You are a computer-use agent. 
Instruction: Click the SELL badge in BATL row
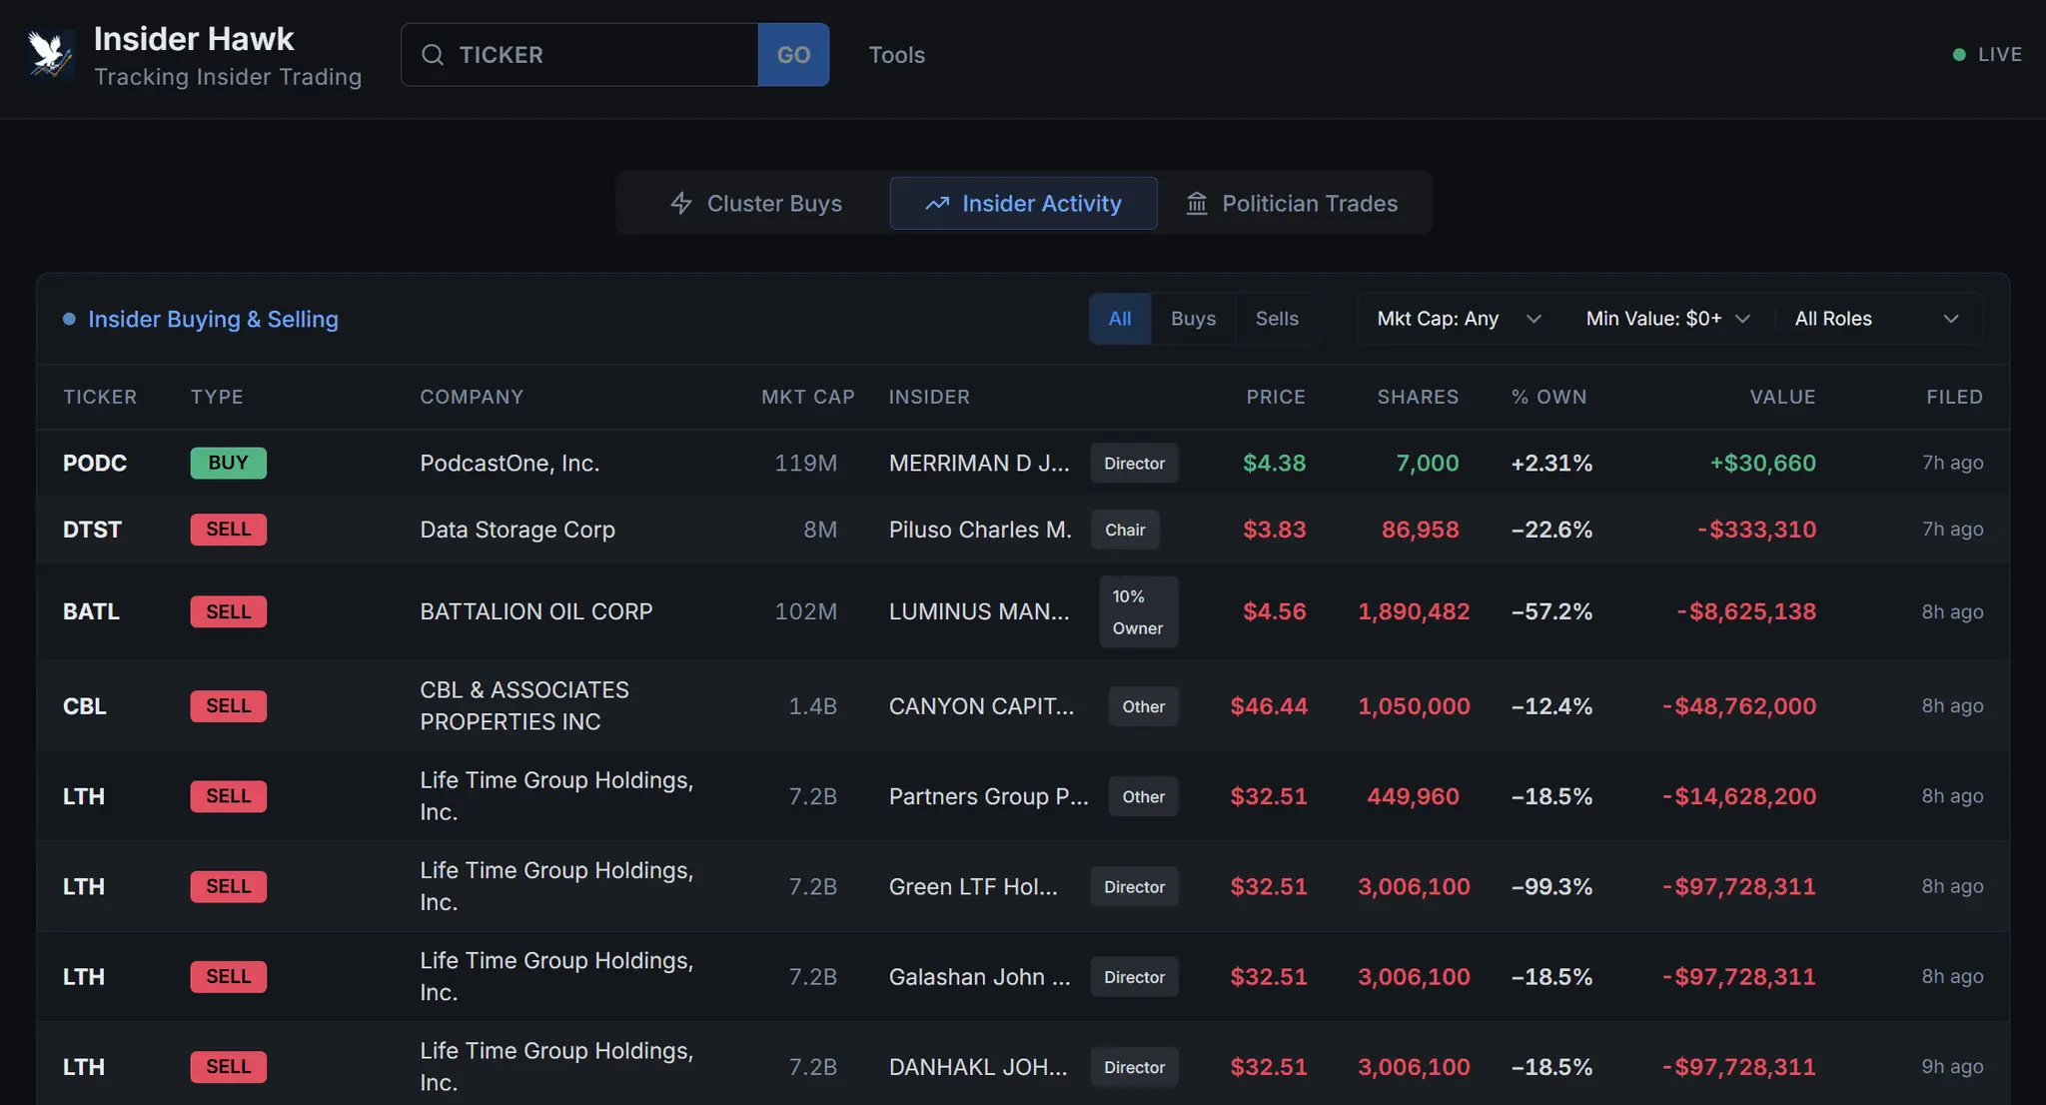(x=228, y=611)
